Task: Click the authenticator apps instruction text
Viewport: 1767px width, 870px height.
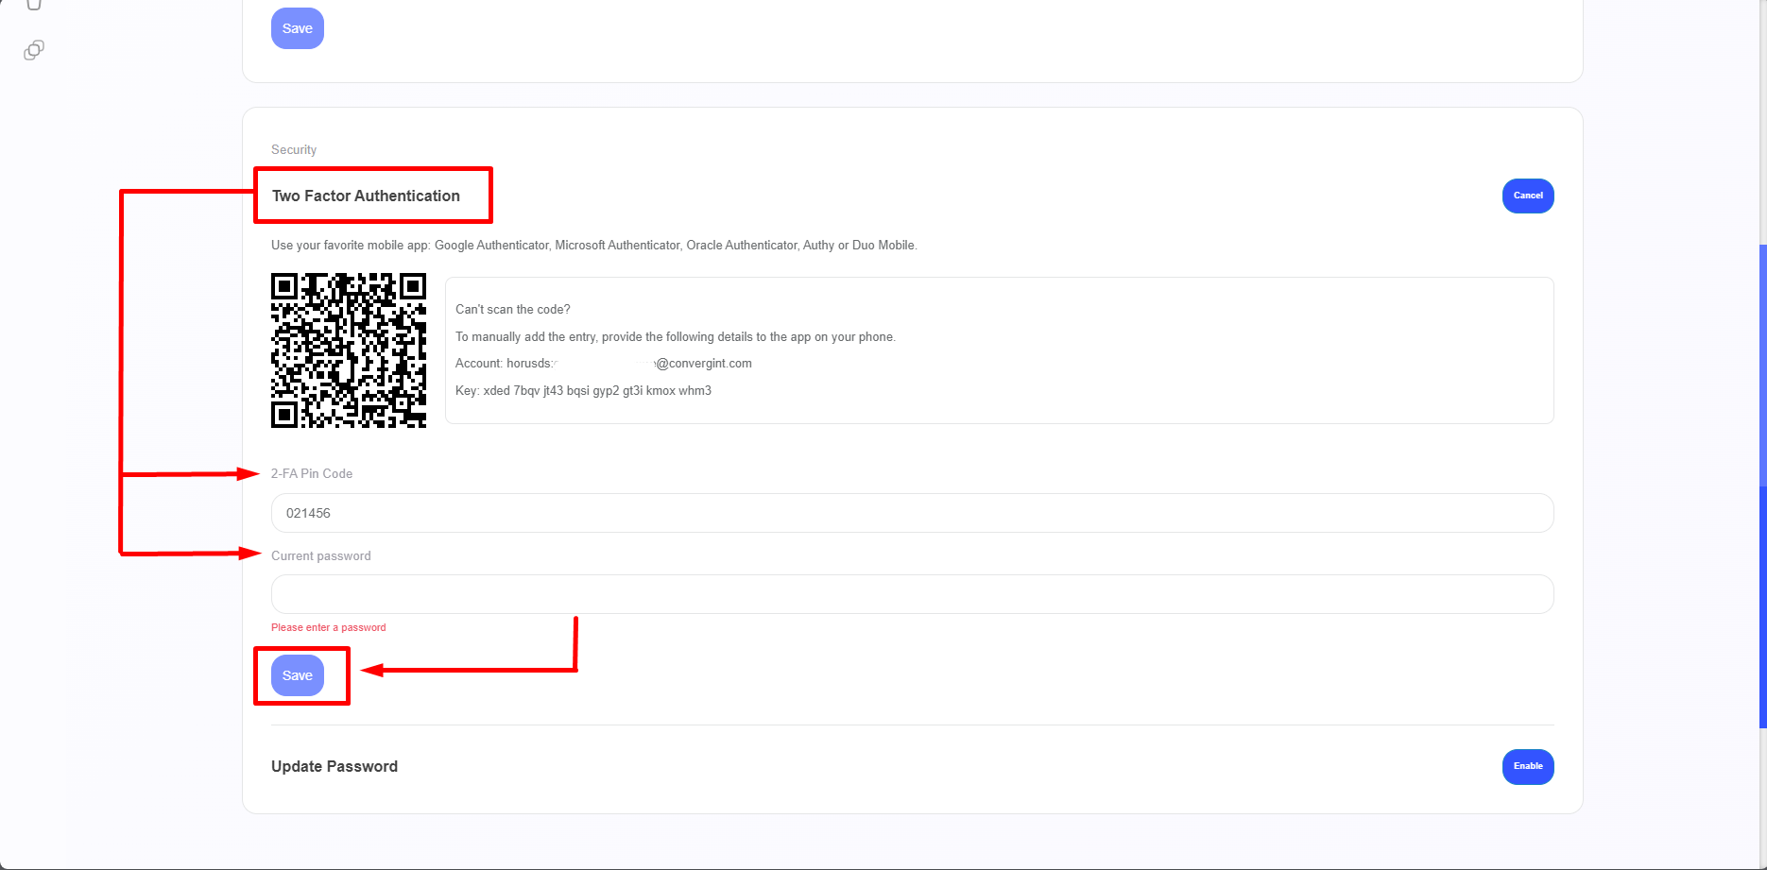Action: (593, 245)
